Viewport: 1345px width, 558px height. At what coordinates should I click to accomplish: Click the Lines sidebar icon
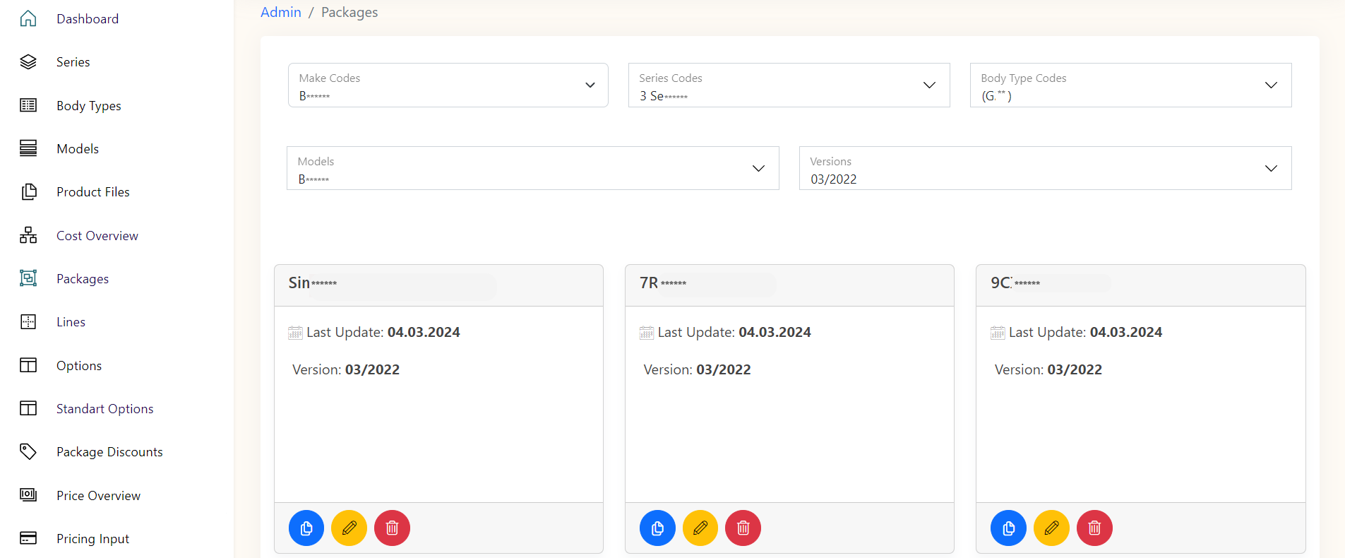(x=28, y=322)
